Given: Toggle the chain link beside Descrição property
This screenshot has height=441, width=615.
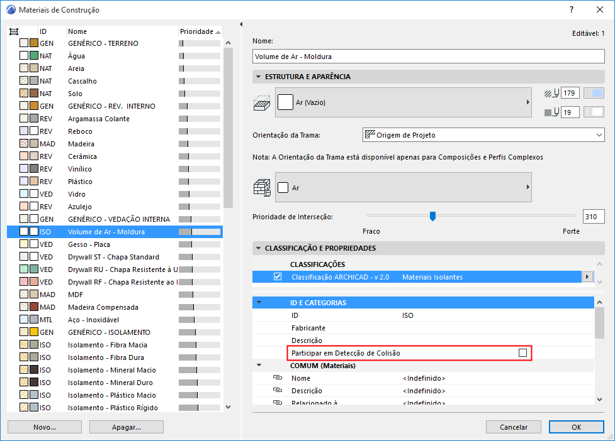Looking at the screenshot, I should (277, 390).
